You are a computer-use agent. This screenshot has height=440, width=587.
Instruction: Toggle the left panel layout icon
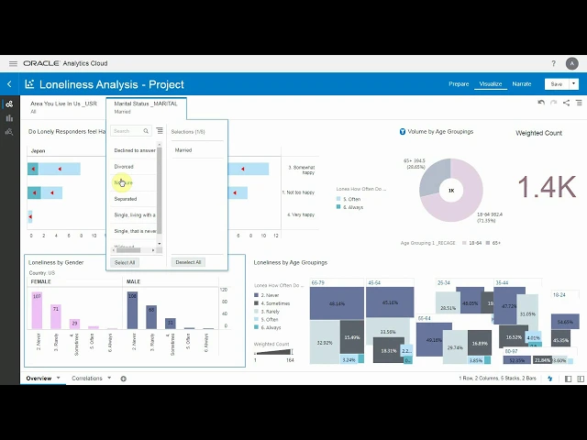569,379
